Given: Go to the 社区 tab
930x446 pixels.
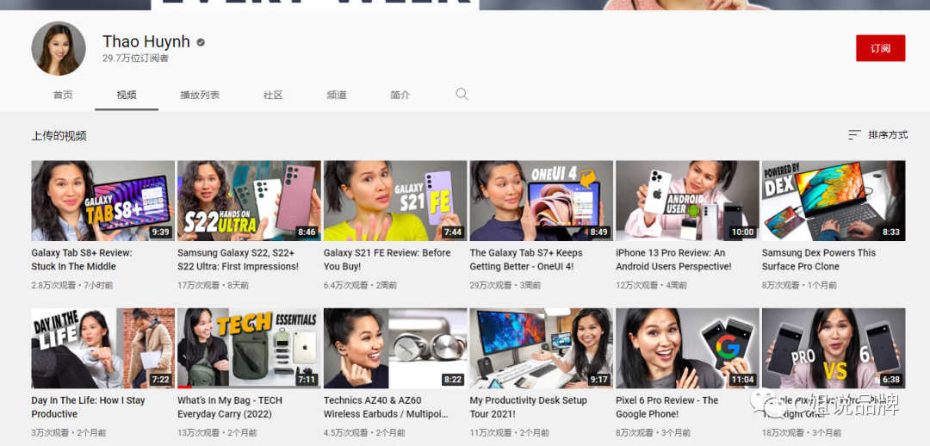Looking at the screenshot, I should coord(273,95).
